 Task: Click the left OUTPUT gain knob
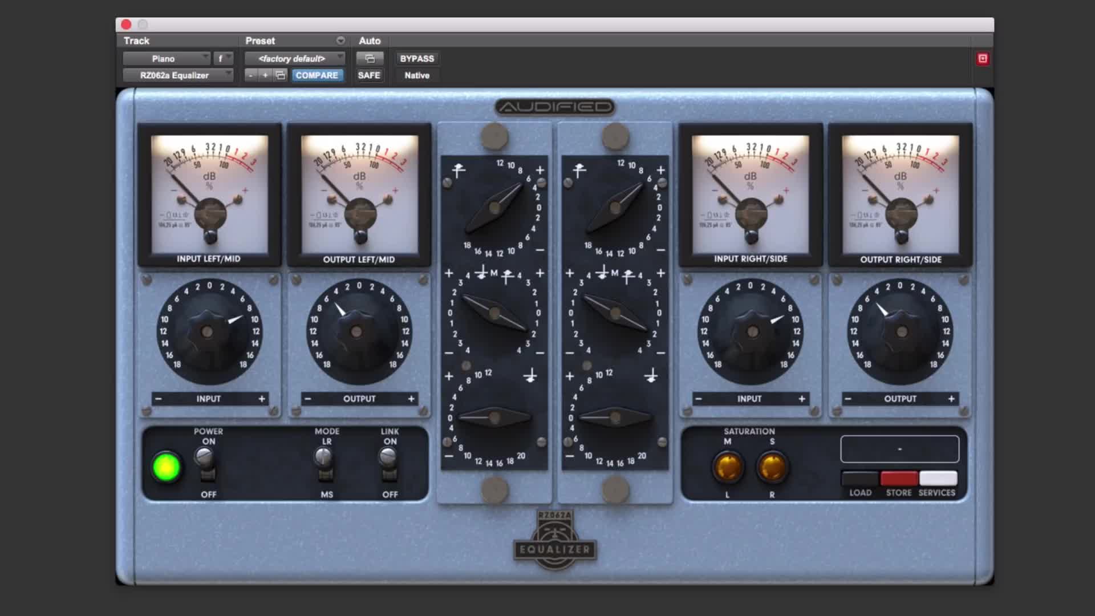click(x=357, y=331)
